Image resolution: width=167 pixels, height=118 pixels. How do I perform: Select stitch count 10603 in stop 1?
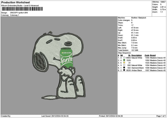point(128,58)
